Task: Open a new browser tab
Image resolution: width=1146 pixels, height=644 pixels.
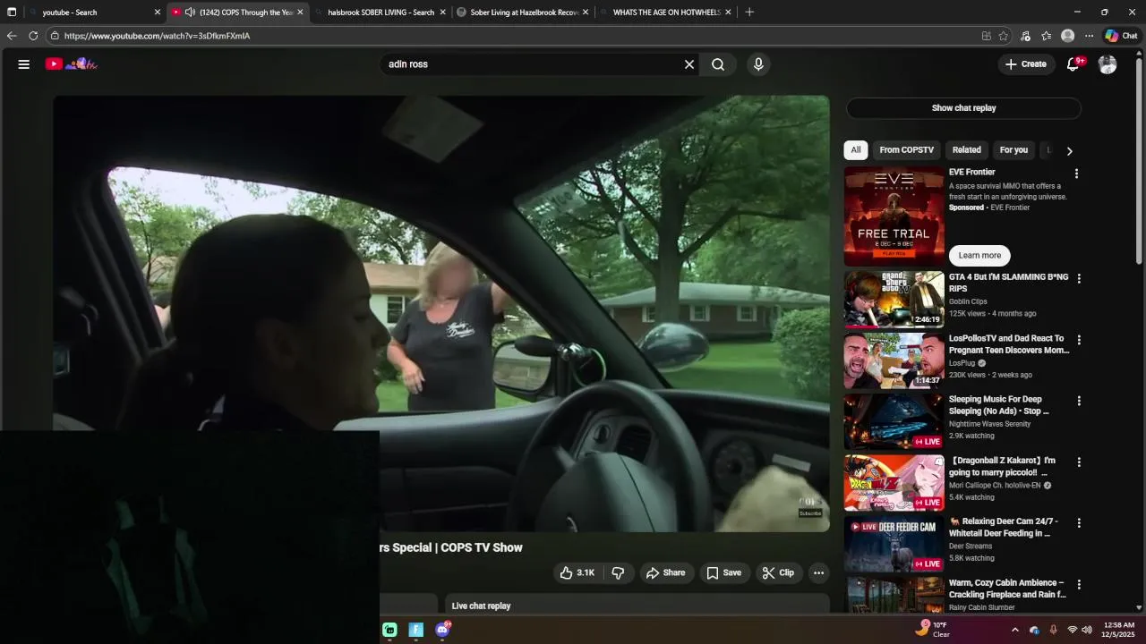Action: [x=749, y=13]
